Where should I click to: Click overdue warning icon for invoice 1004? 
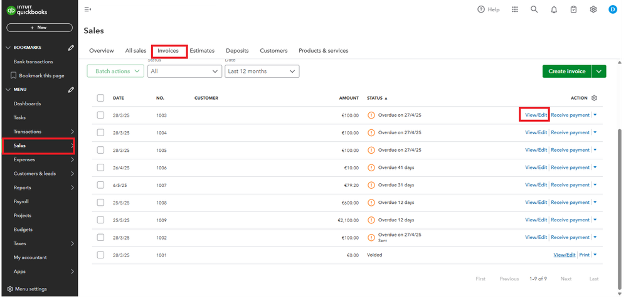click(371, 132)
